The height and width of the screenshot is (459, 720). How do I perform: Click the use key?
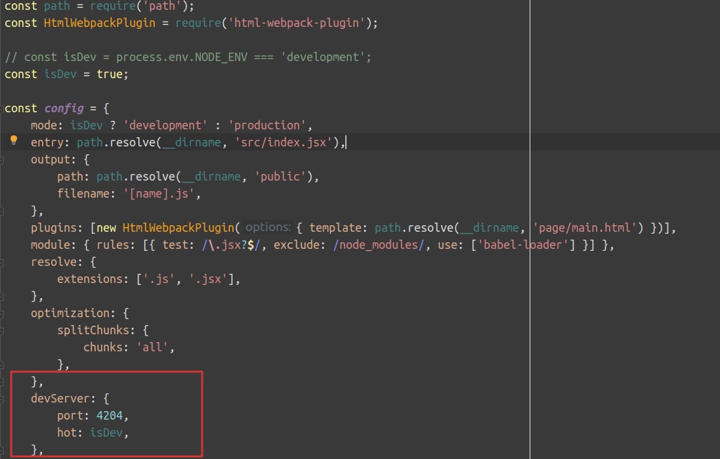pos(448,245)
